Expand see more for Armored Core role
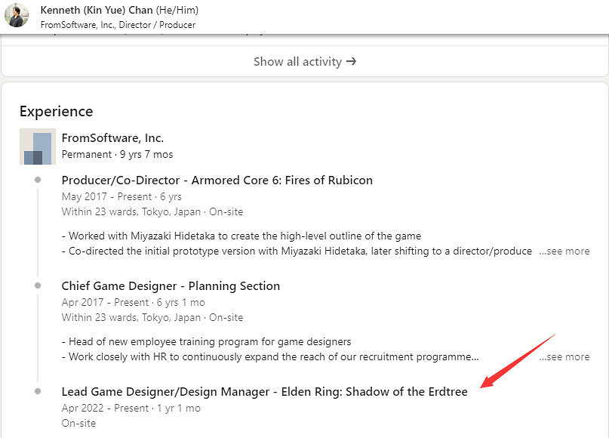609x438 pixels. pos(564,251)
